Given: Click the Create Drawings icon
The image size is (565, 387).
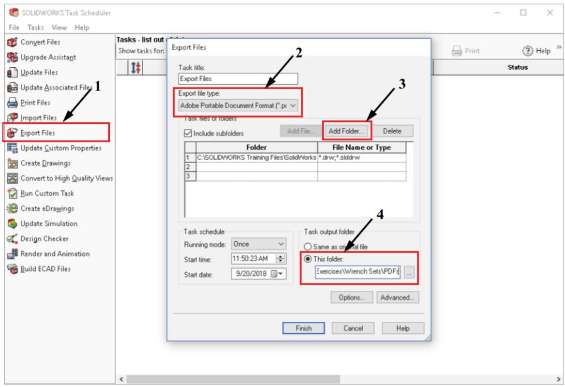Looking at the screenshot, I should pos(12,163).
